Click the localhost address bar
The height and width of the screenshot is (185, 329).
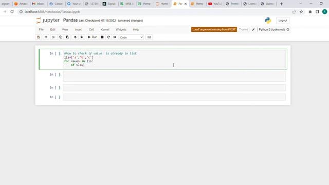pos(154,12)
